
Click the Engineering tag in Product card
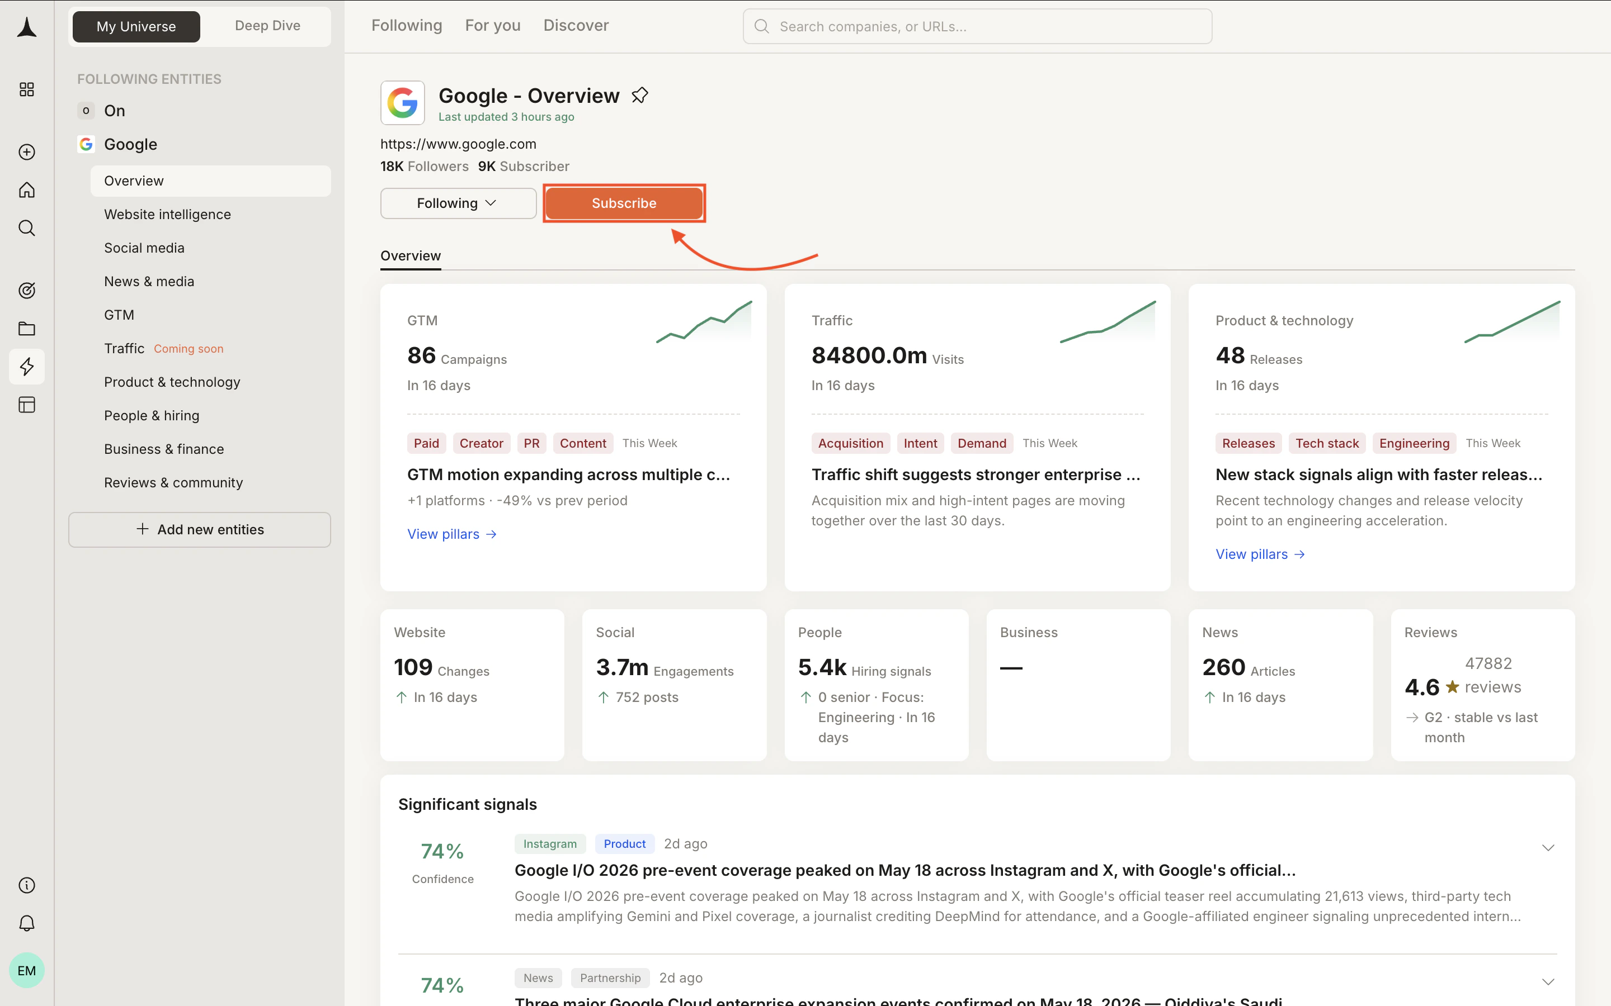point(1414,443)
